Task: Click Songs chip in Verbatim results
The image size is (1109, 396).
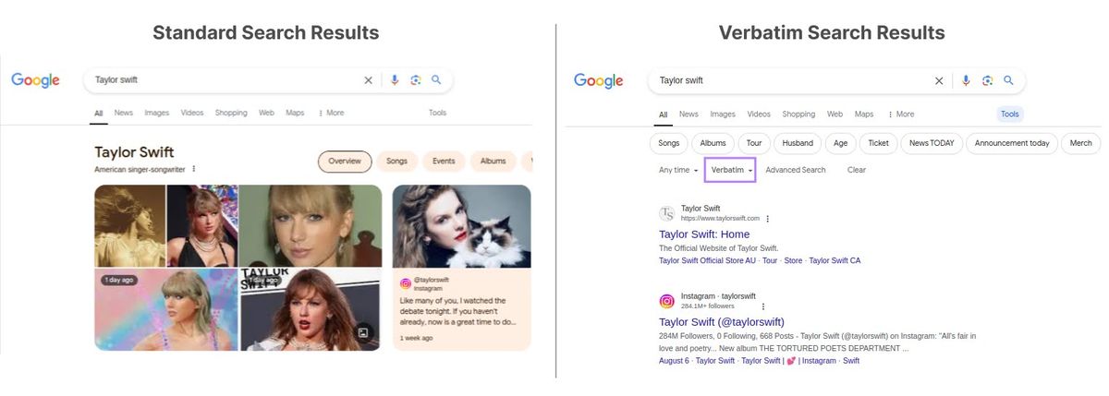Action: click(x=669, y=143)
